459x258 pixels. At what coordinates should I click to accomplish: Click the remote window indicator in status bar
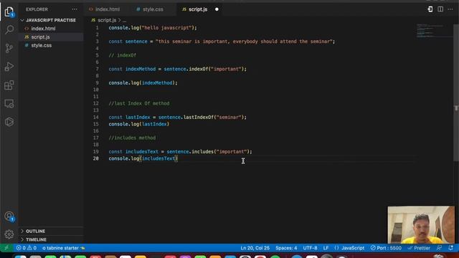click(6, 248)
